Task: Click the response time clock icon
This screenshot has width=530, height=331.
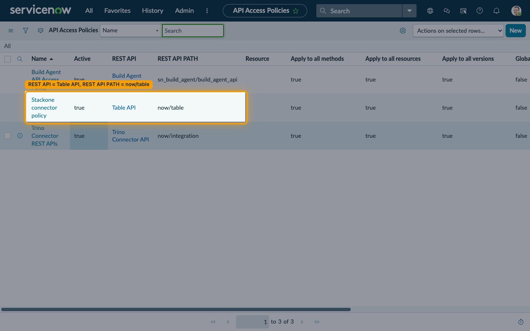Action: 521,322
